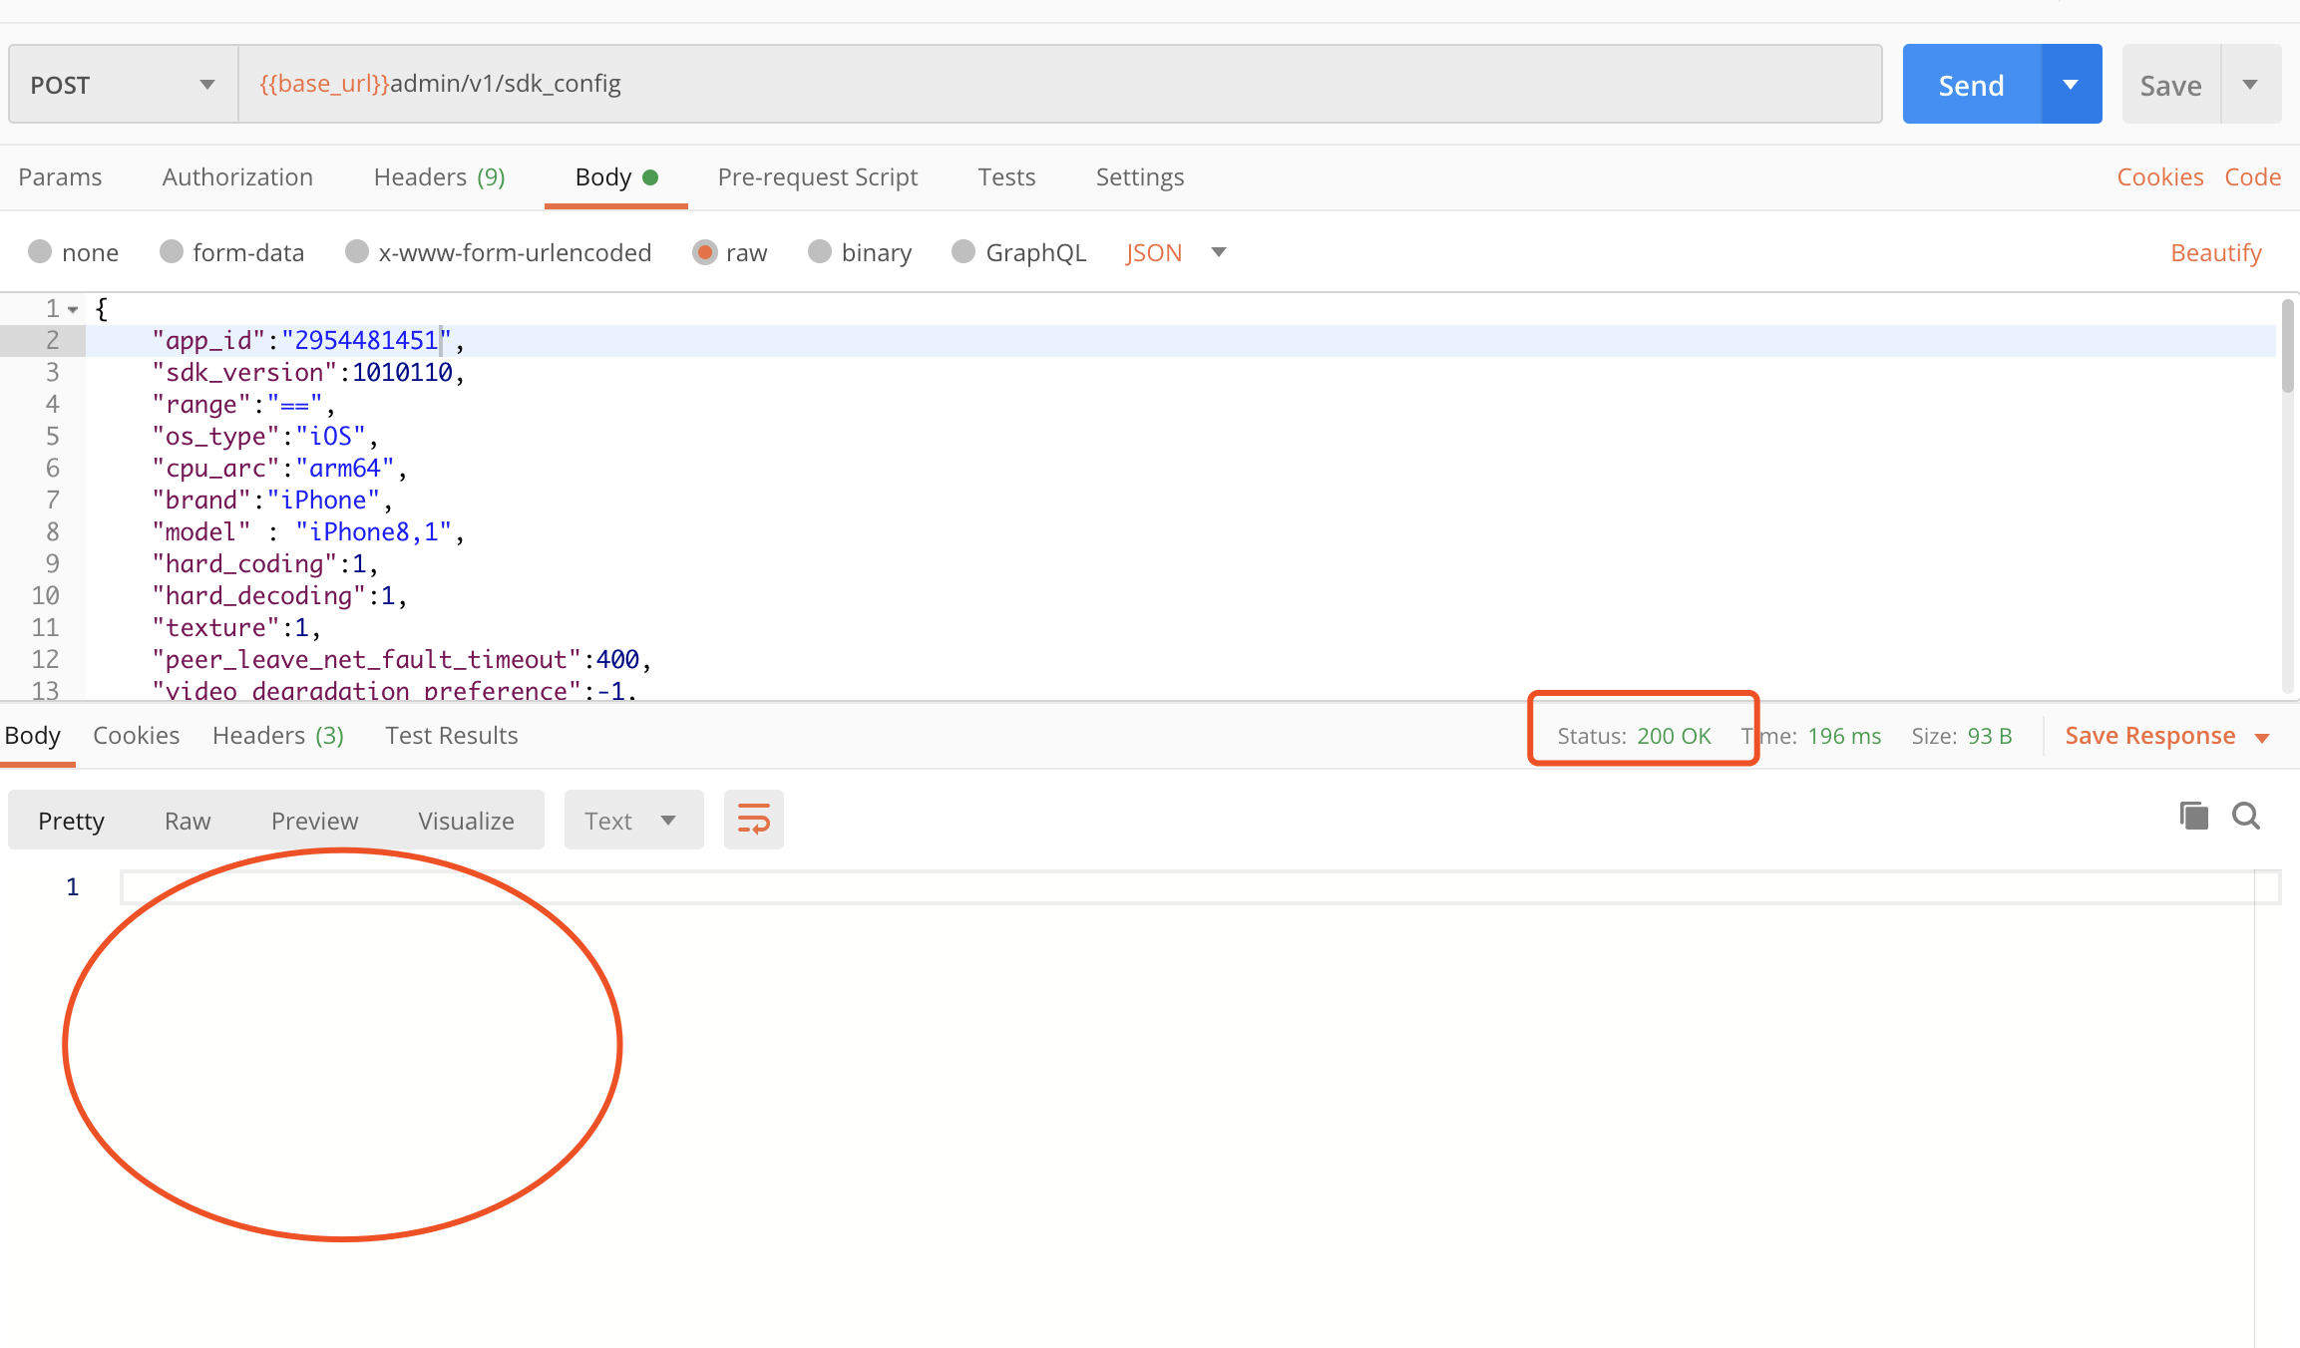Open the Cookies manager
The height and width of the screenshot is (1348, 2300).
click(2159, 176)
